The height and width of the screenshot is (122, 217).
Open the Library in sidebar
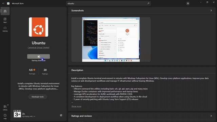5,108
